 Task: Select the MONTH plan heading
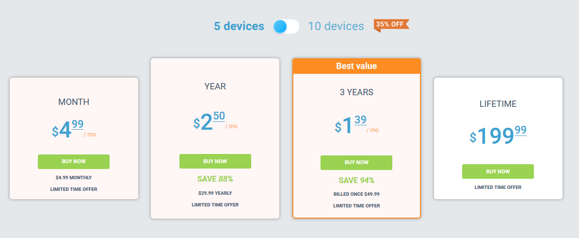coord(74,102)
